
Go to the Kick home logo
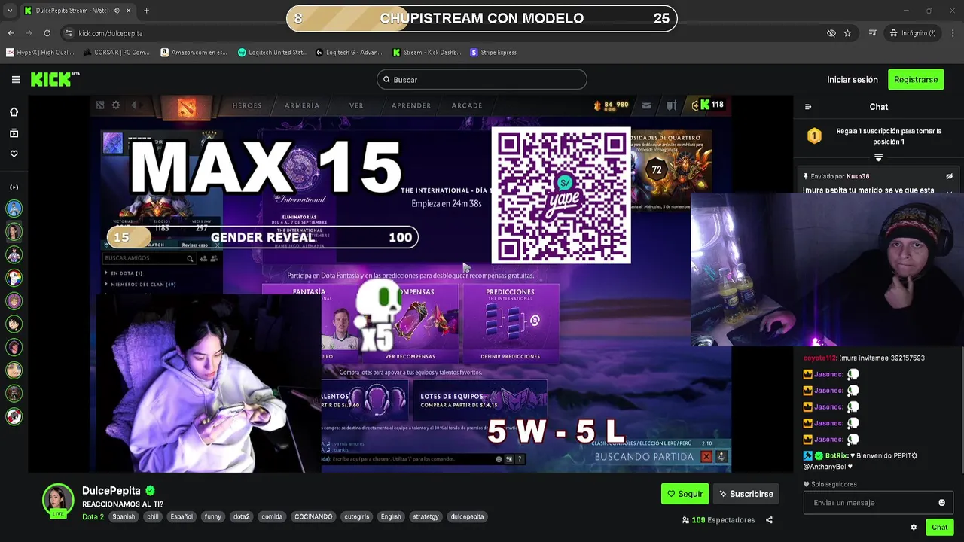[x=54, y=79]
